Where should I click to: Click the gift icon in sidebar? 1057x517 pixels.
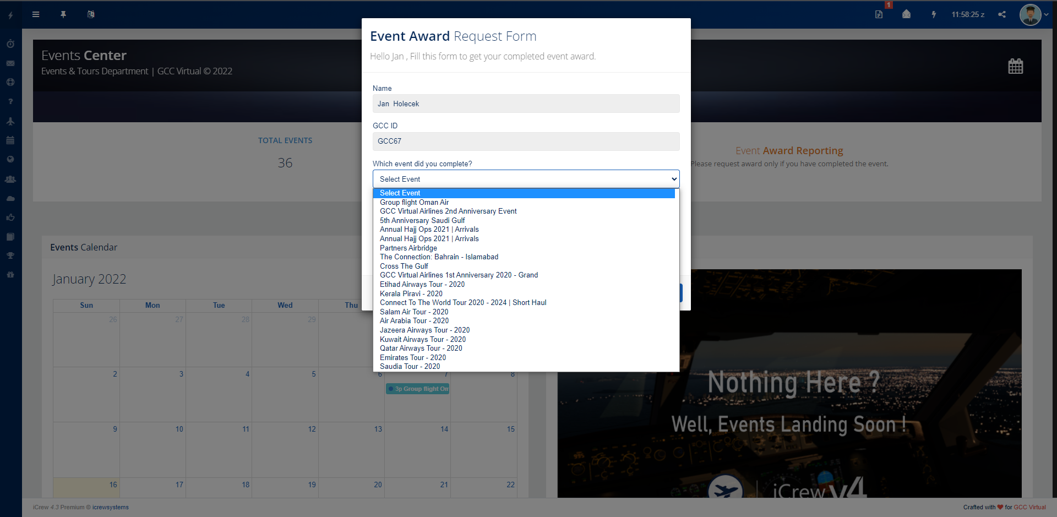point(10,274)
